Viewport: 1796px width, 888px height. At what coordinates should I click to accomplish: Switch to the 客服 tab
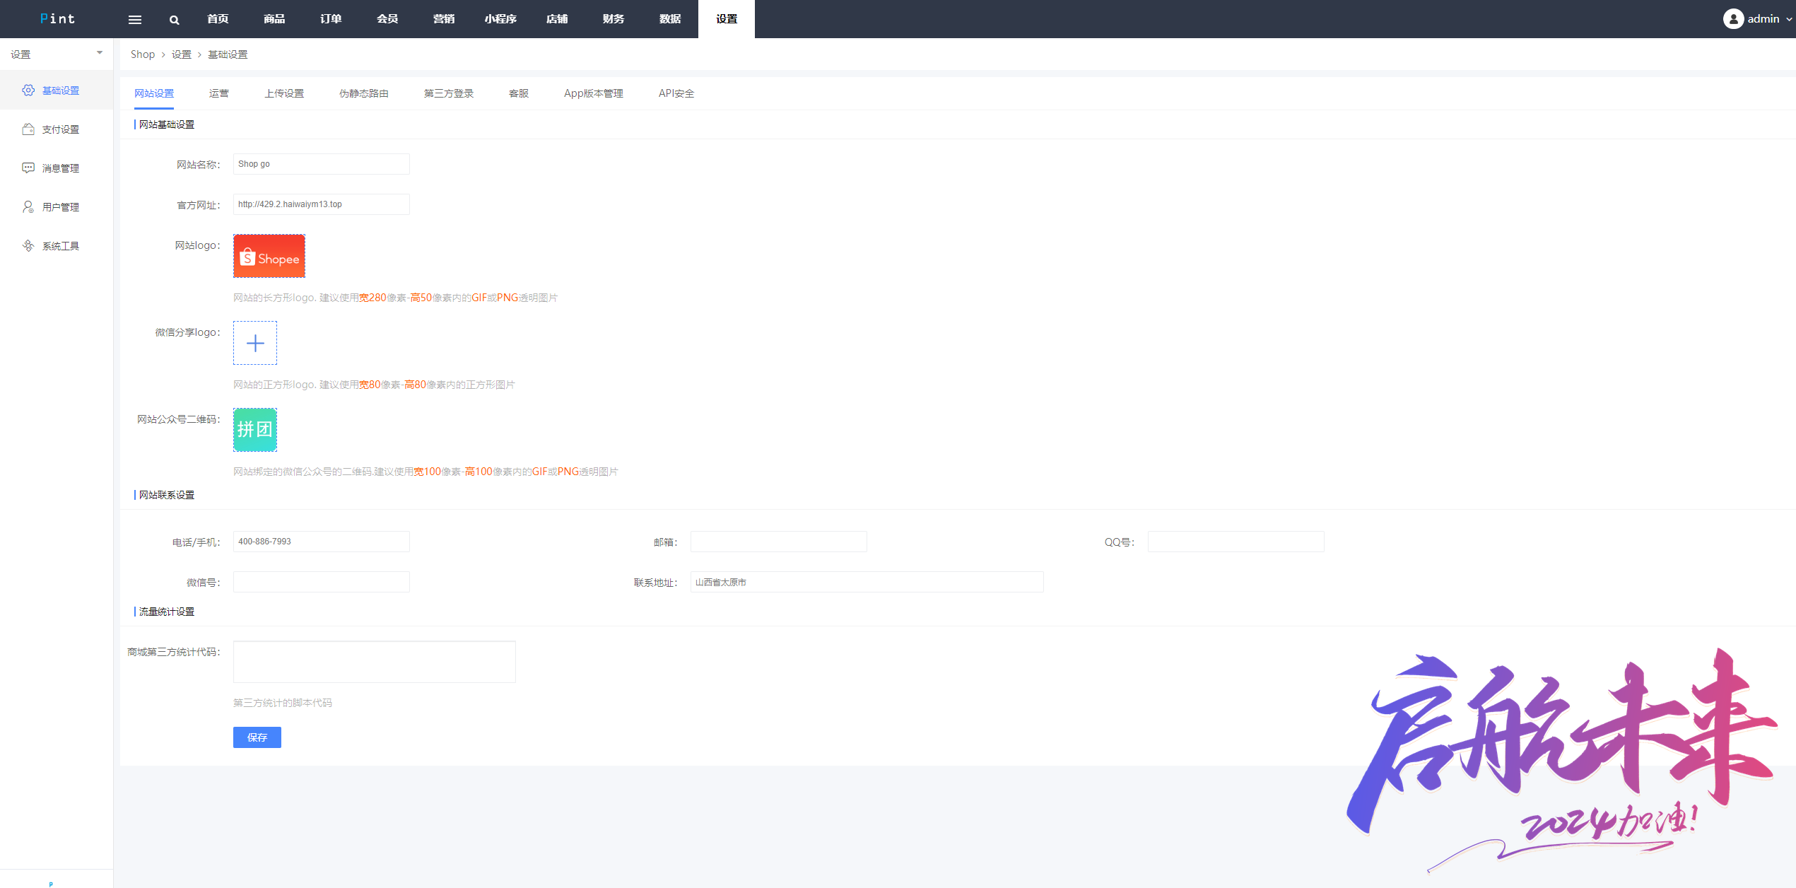point(519,93)
